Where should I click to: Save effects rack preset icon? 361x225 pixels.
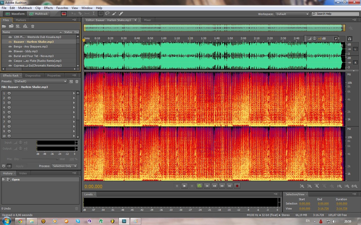(x=71, y=81)
